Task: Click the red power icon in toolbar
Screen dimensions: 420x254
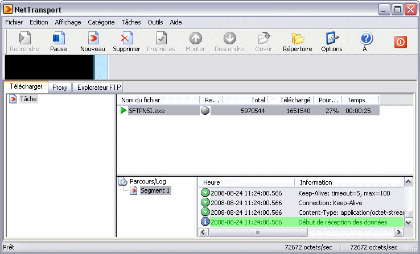Action: coord(401,42)
